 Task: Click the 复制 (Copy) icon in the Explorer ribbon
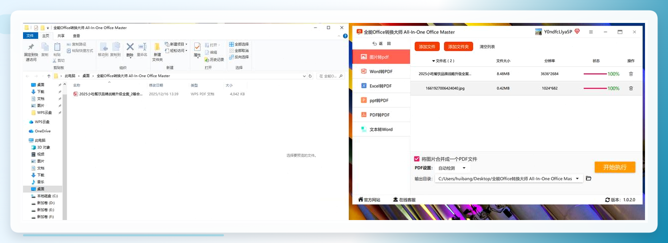pos(45,47)
